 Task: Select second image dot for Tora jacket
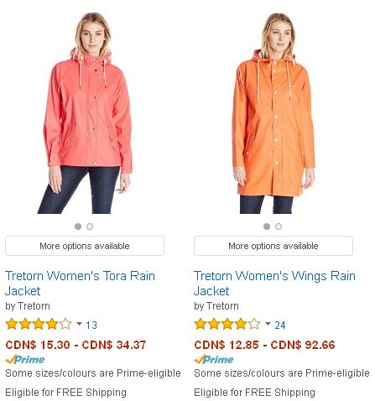90,227
